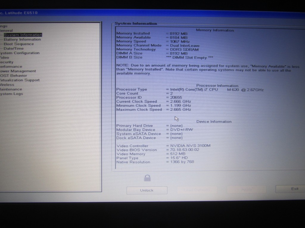305x228 pixels.
Task: Click the DIMM Slot Empty text
Action: click(x=190, y=58)
